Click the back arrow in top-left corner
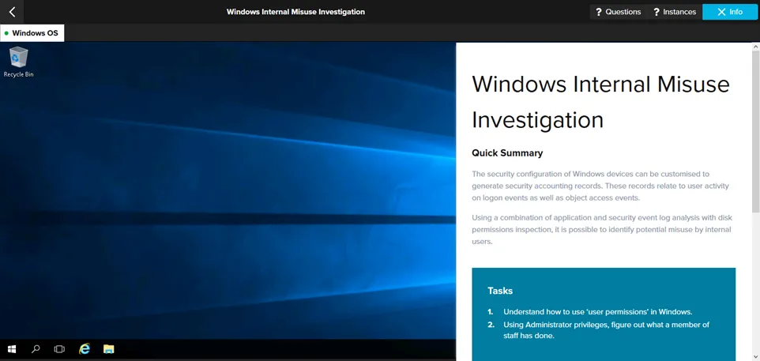Screen dimensions: 760x361 click(12, 12)
